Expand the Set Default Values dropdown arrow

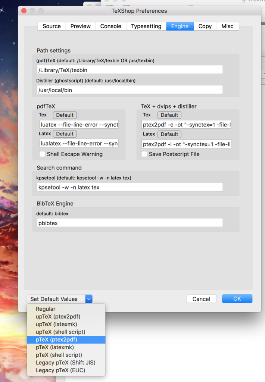click(89, 299)
